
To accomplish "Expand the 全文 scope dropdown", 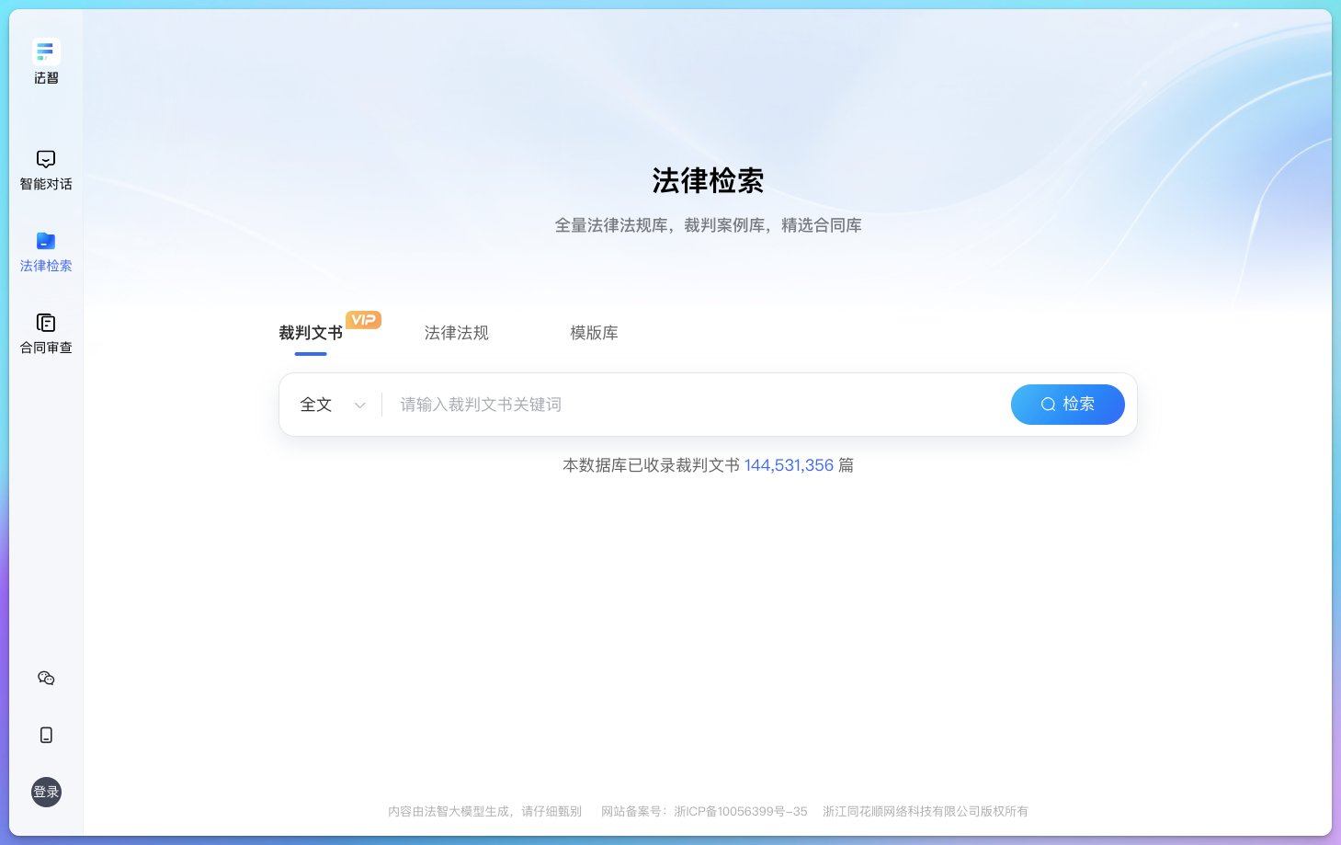I will coord(315,405).
